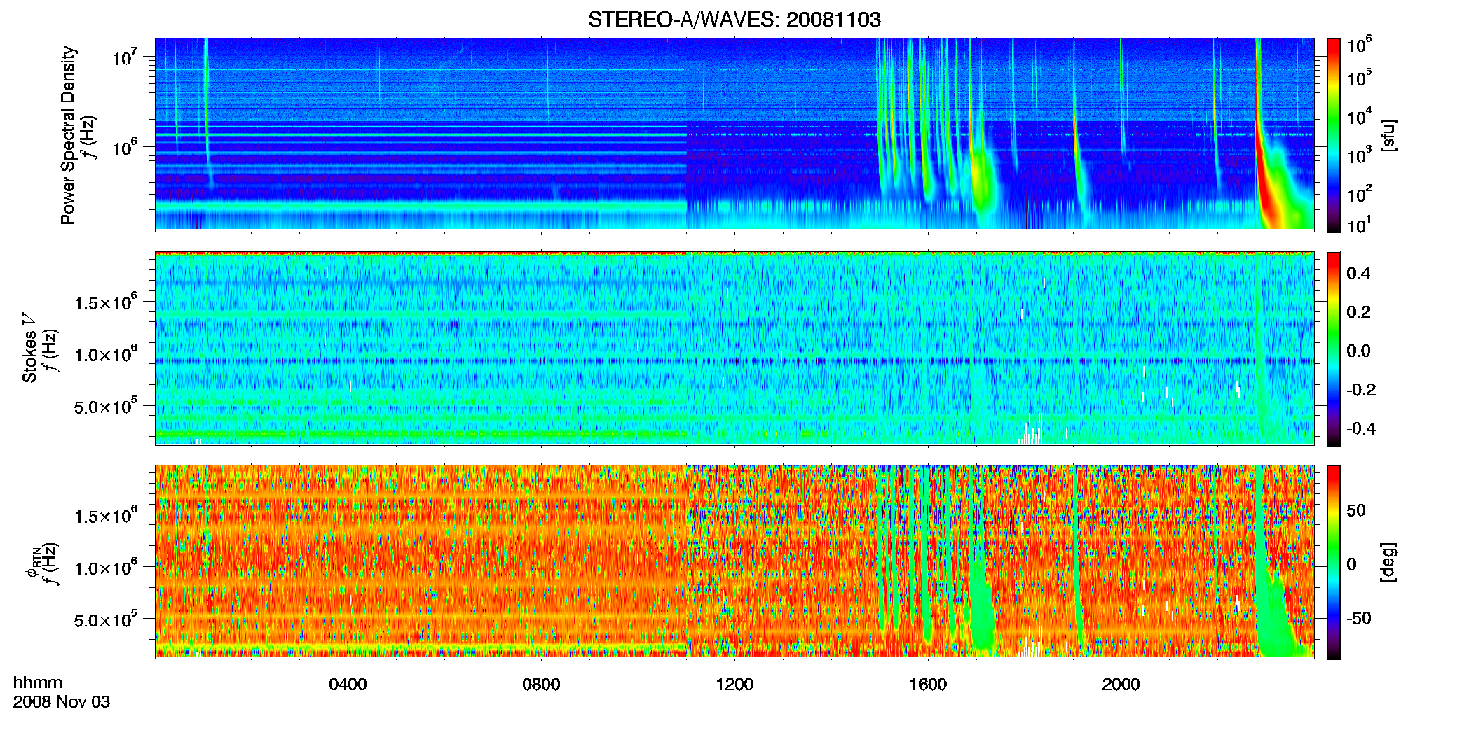Click the 10^1 label on sfu colorbar
The width and height of the screenshot is (1469, 756).
coord(1360,225)
